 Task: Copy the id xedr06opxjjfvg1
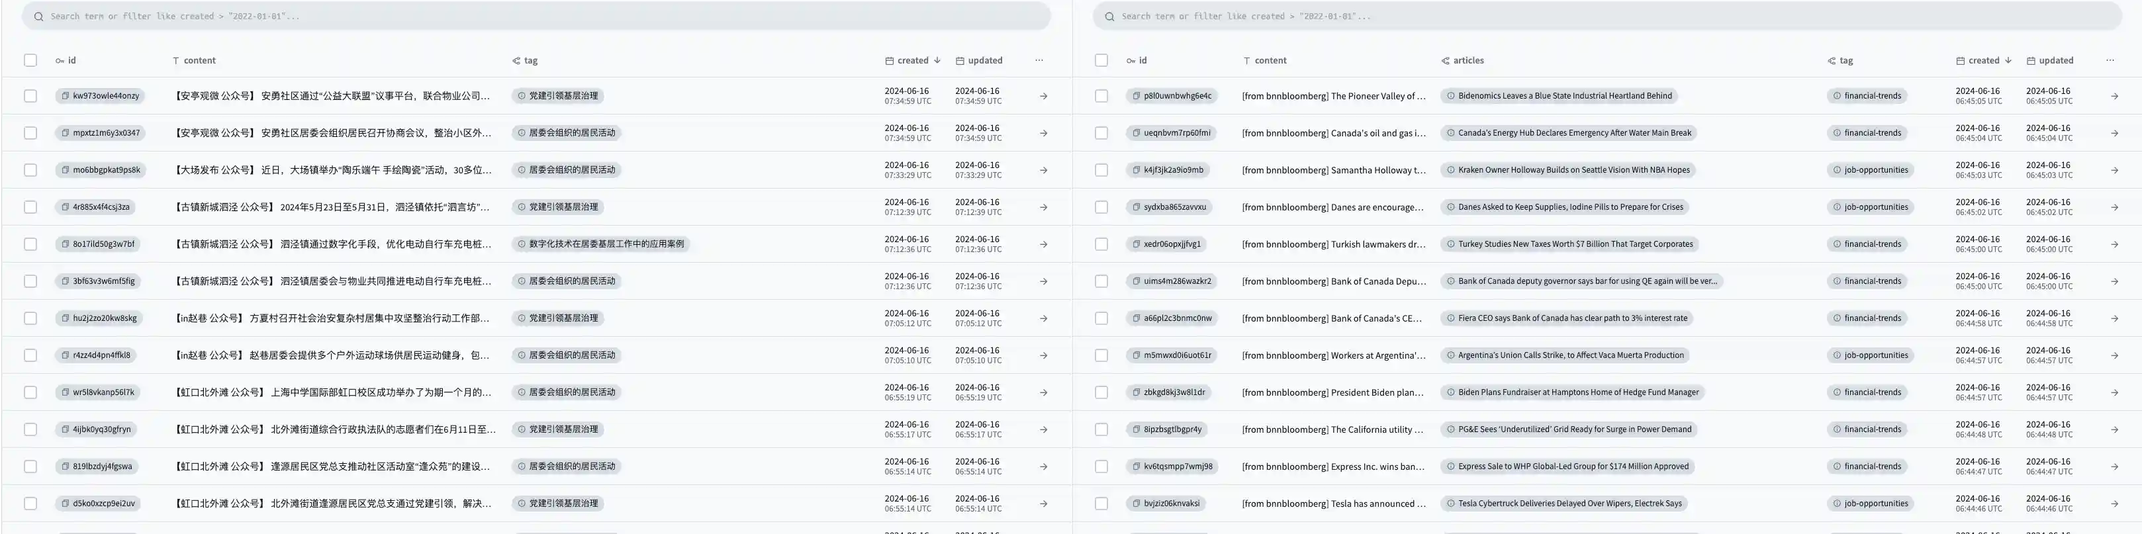1136,245
